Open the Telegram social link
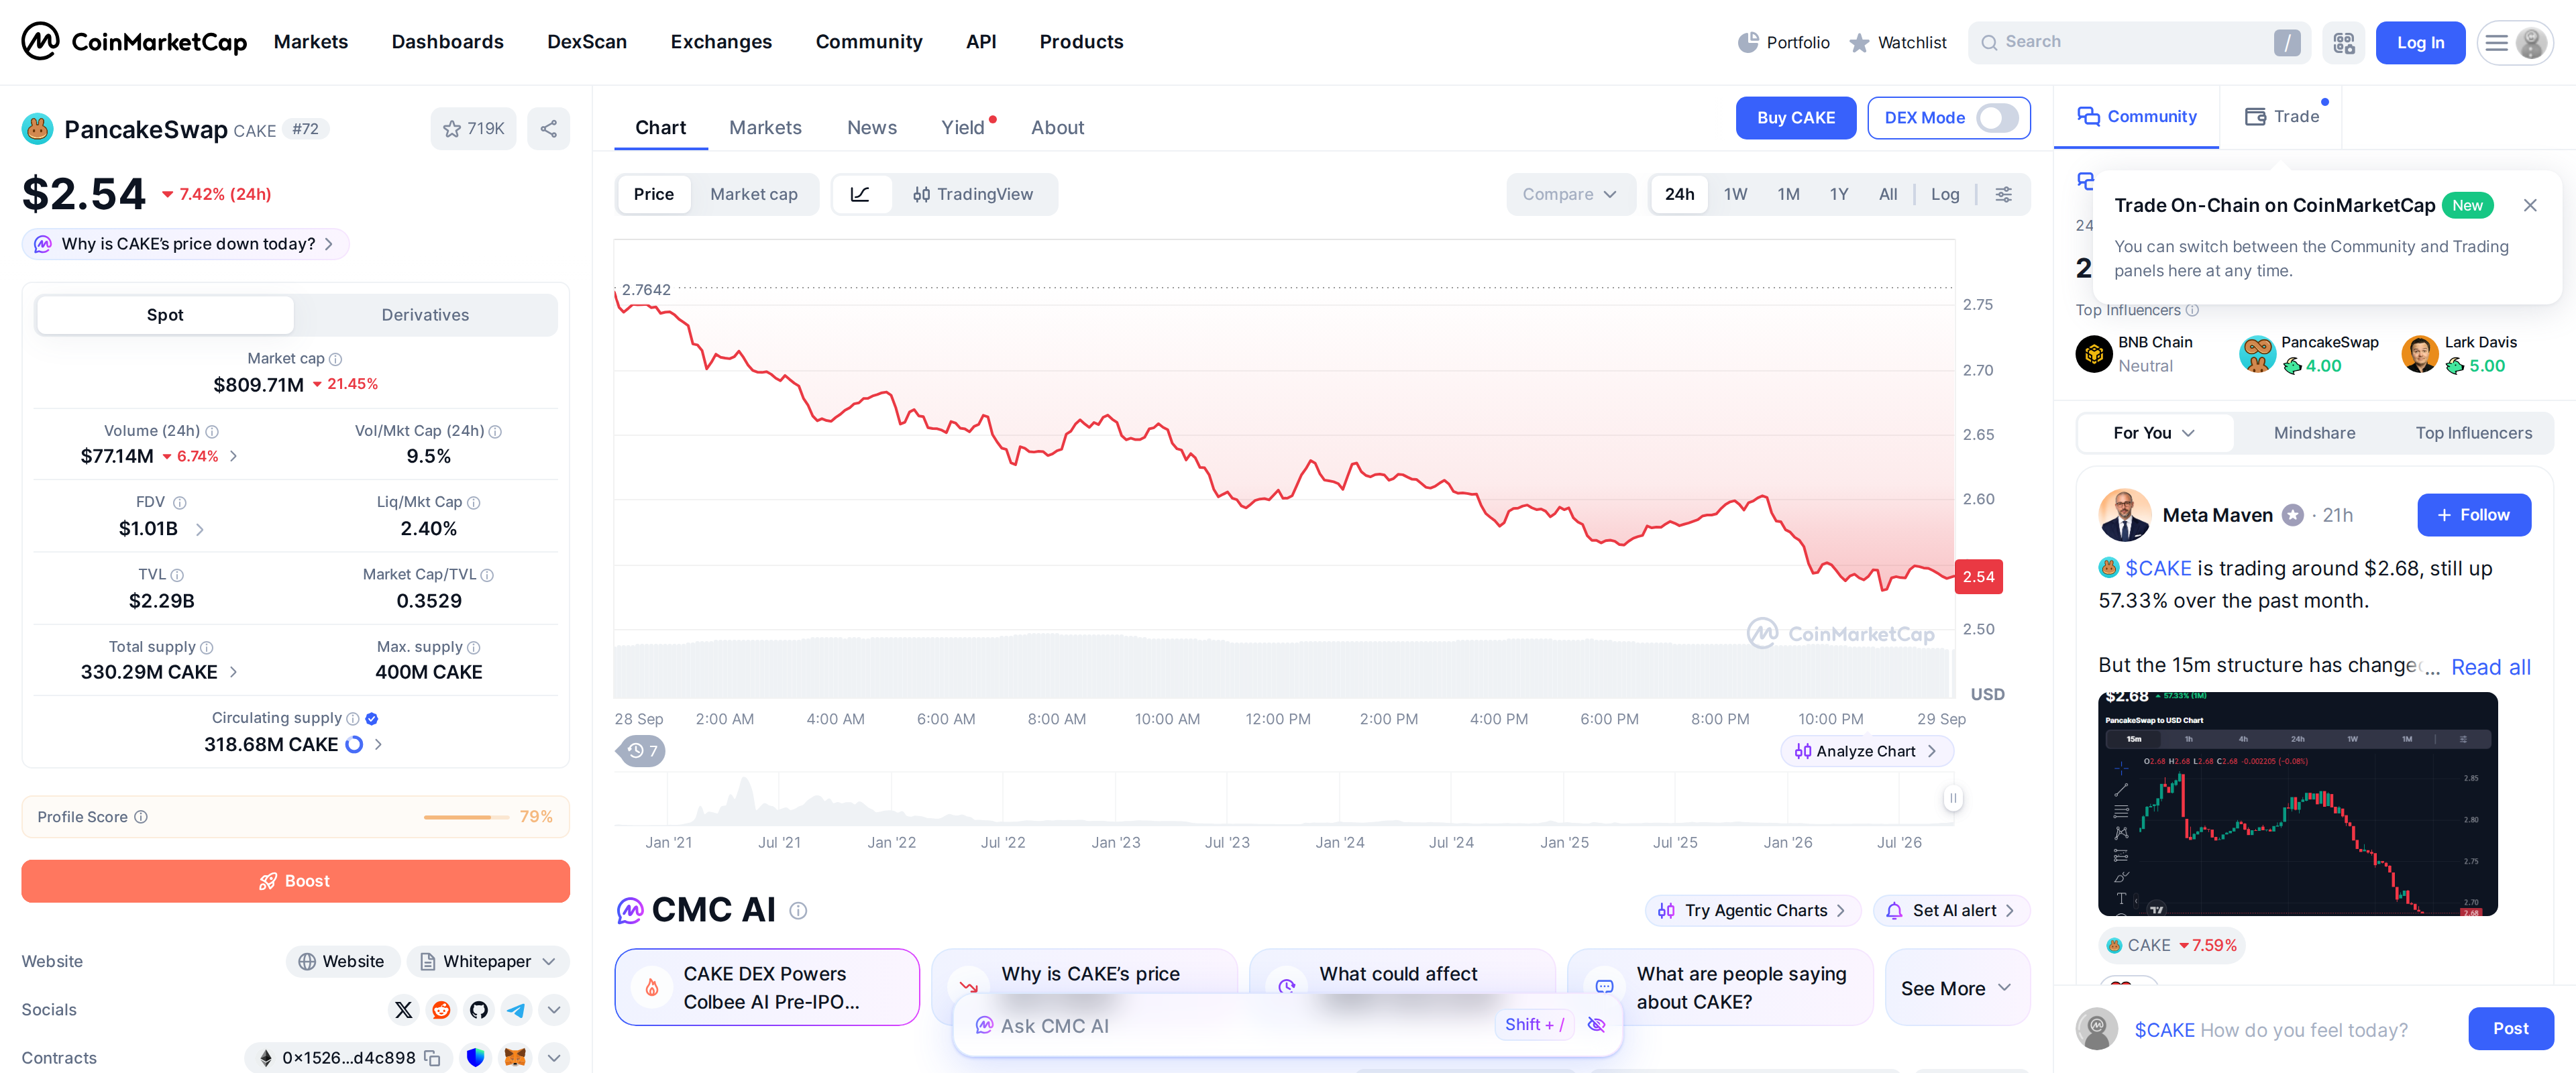Image resolution: width=2576 pixels, height=1073 pixels. 516,1009
